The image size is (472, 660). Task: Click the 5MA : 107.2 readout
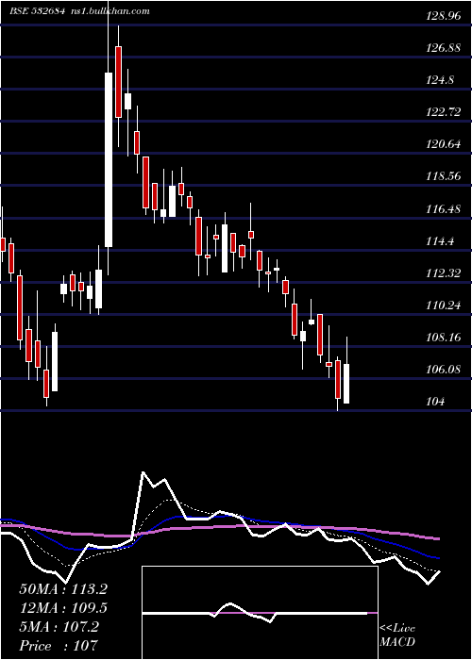pos(59,627)
